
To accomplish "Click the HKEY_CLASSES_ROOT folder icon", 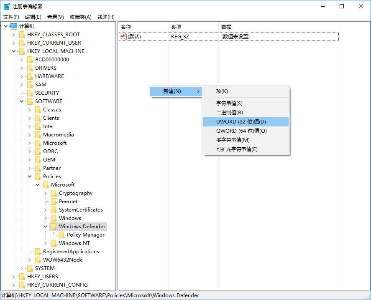I will [x=22, y=35].
